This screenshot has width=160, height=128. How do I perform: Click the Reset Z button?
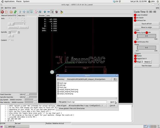(147, 62)
